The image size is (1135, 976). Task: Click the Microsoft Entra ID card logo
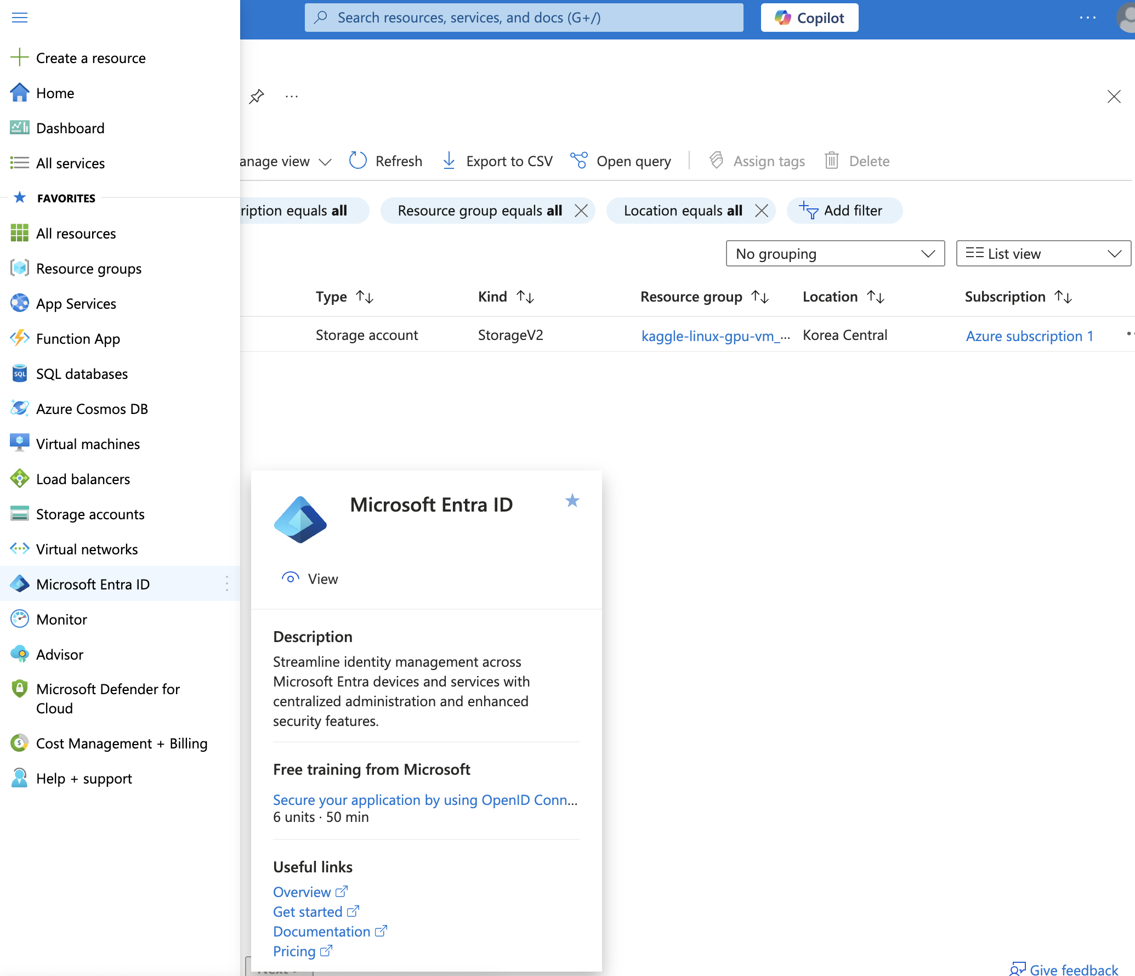point(300,519)
